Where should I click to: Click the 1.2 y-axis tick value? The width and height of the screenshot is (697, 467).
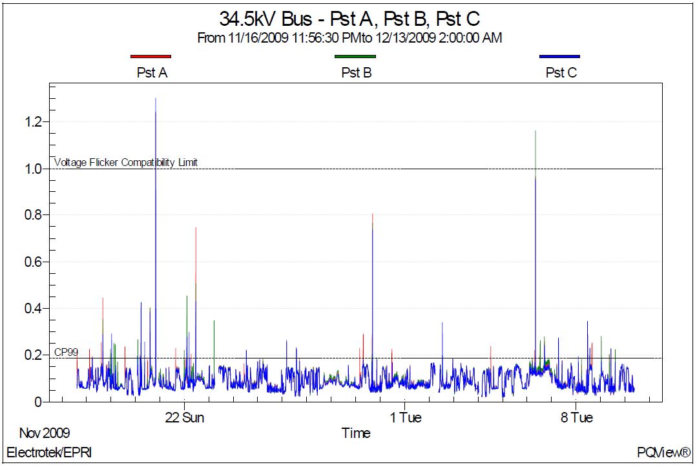pyautogui.click(x=34, y=122)
